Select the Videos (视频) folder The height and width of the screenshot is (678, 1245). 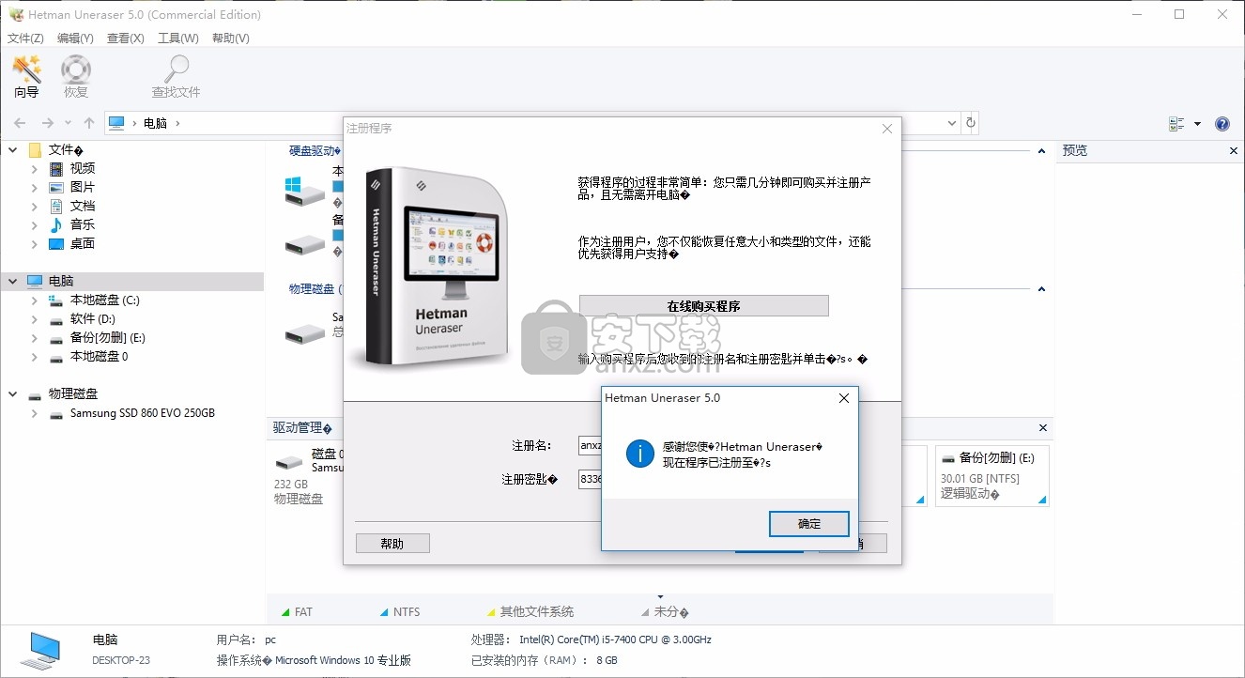point(83,168)
